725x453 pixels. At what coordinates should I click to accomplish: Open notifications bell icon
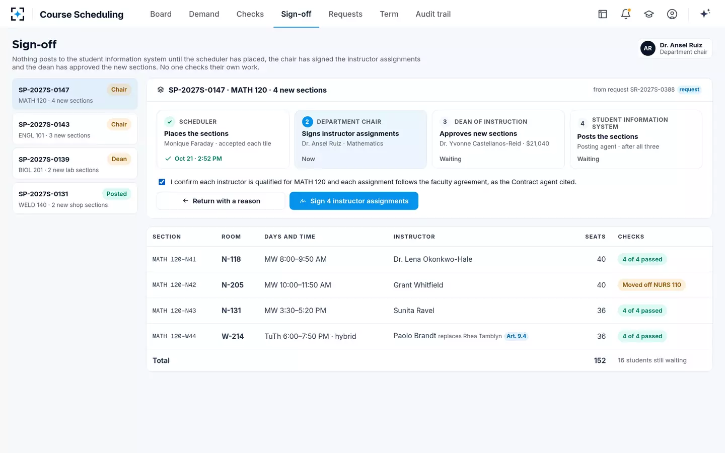[x=626, y=14]
